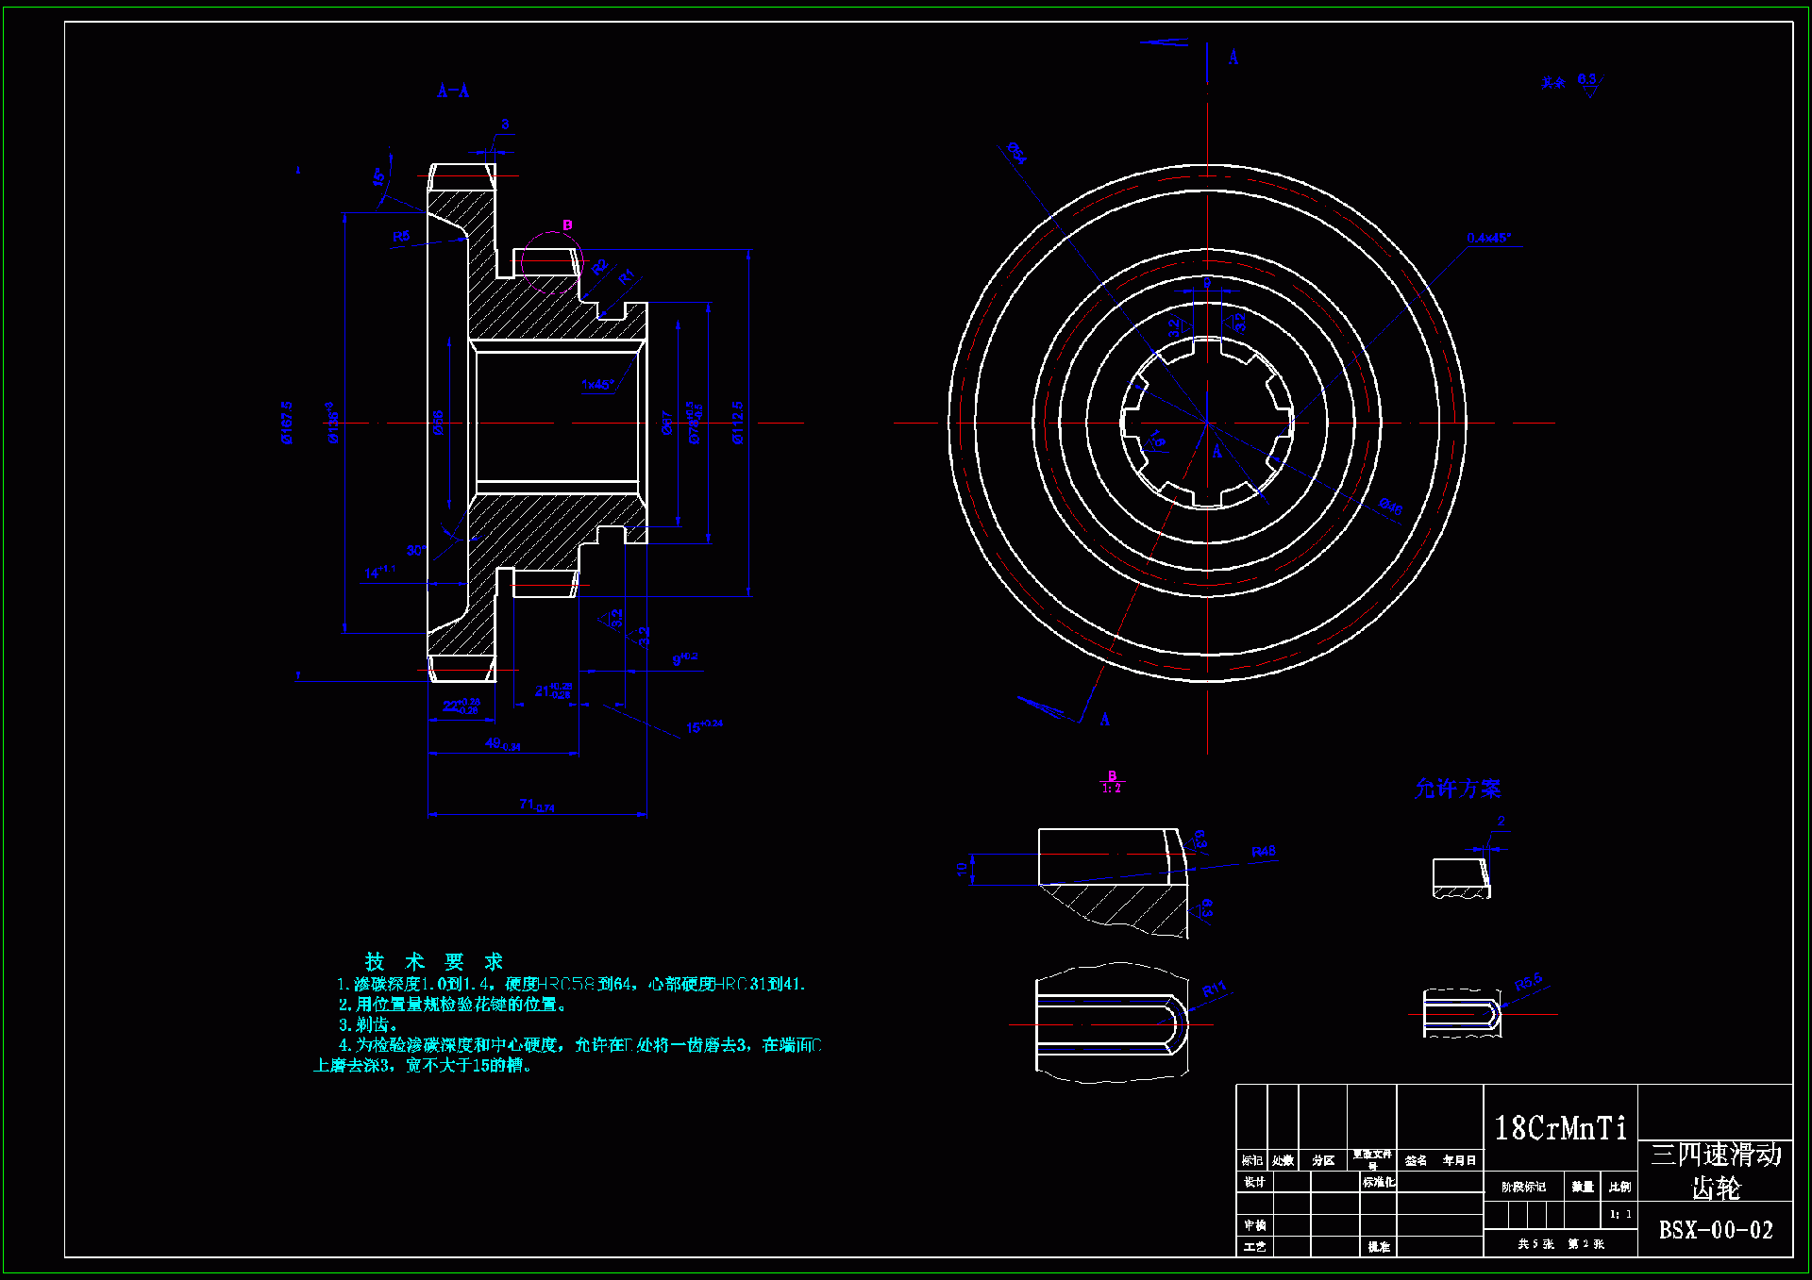Select the Ø167.5 diameter dimension
1812x1280 pixels.
[287, 423]
